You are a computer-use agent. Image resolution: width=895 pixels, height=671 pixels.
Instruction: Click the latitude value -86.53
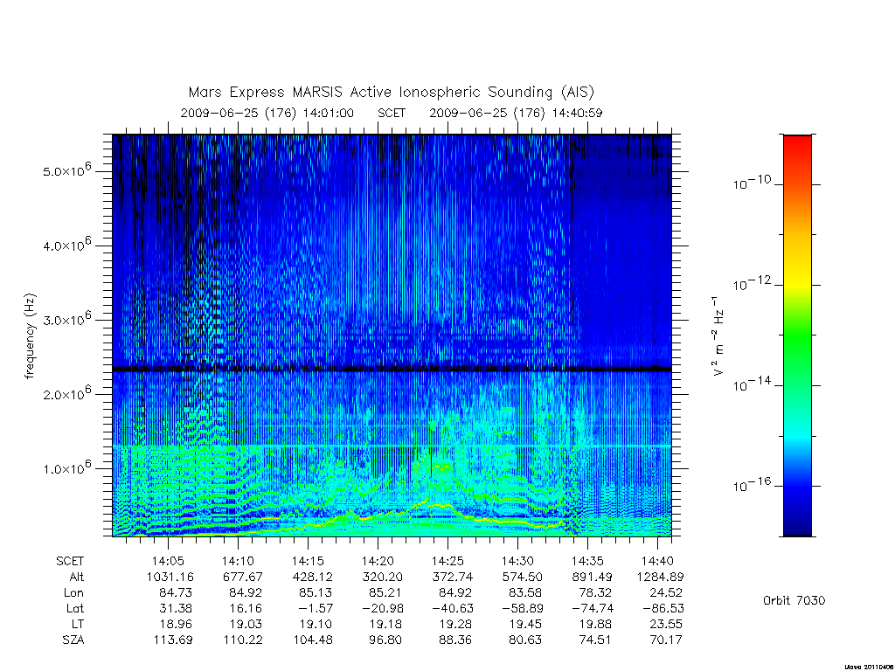click(662, 609)
